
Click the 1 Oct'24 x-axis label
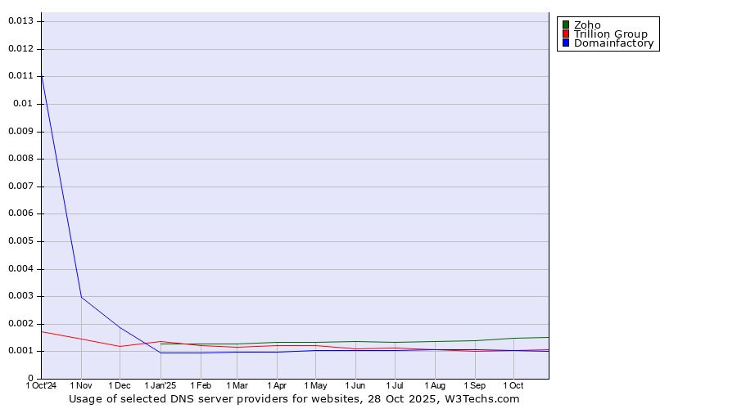tap(41, 385)
